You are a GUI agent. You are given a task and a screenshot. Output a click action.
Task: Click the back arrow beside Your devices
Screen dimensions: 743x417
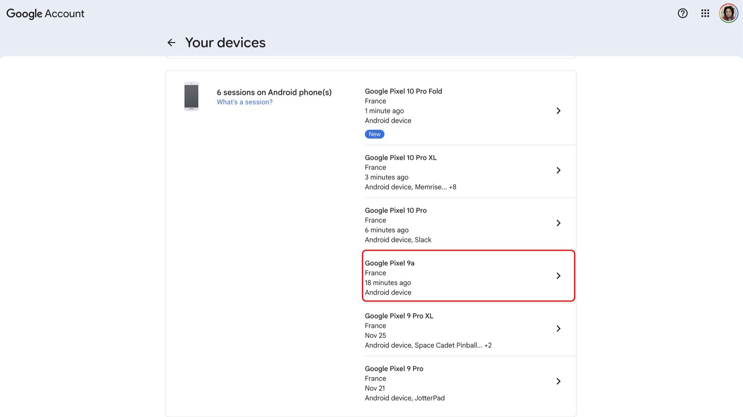(171, 42)
